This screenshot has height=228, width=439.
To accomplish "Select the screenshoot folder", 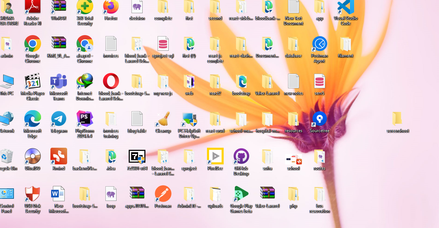I will point(398,119).
